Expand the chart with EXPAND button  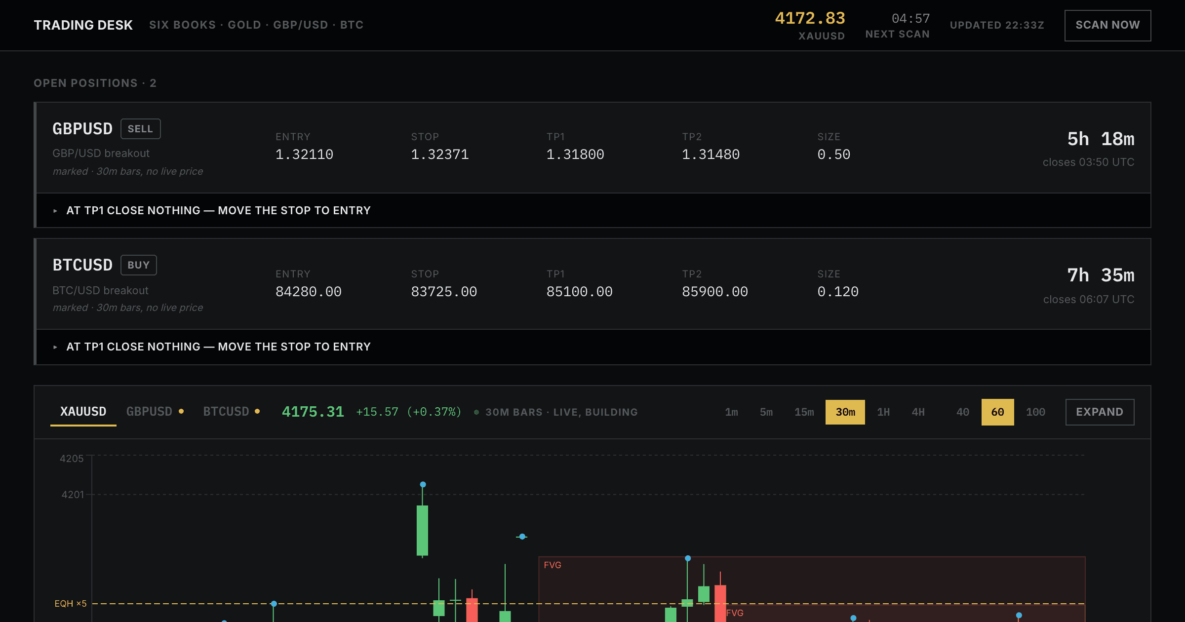(x=1100, y=412)
